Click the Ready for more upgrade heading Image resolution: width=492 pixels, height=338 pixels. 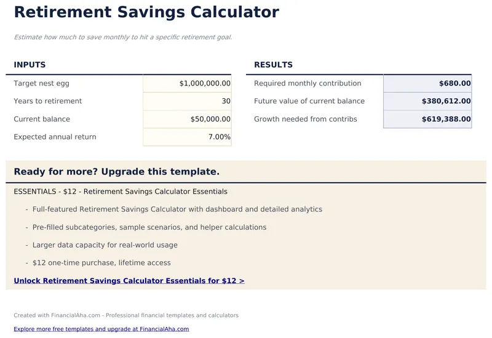click(x=117, y=172)
